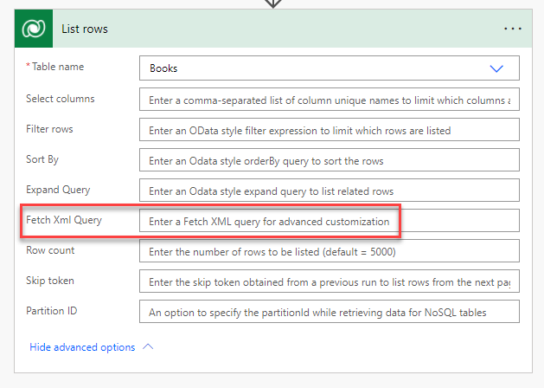Click the Sort By input box
The height and width of the screenshot is (388, 544).
[329, 160]
